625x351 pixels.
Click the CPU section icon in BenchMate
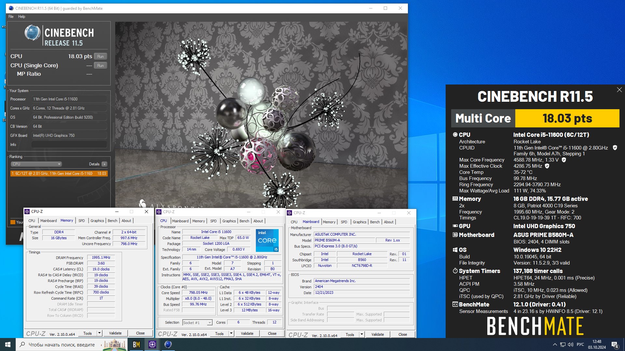tap(455, 135)
